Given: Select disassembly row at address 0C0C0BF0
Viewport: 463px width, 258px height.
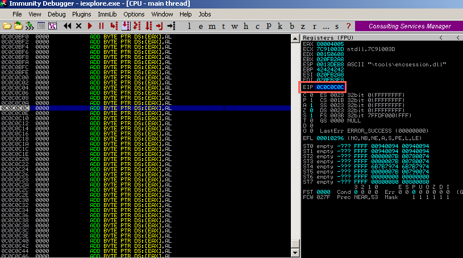Looking at the screenshot, I should (x=145, y=36).
